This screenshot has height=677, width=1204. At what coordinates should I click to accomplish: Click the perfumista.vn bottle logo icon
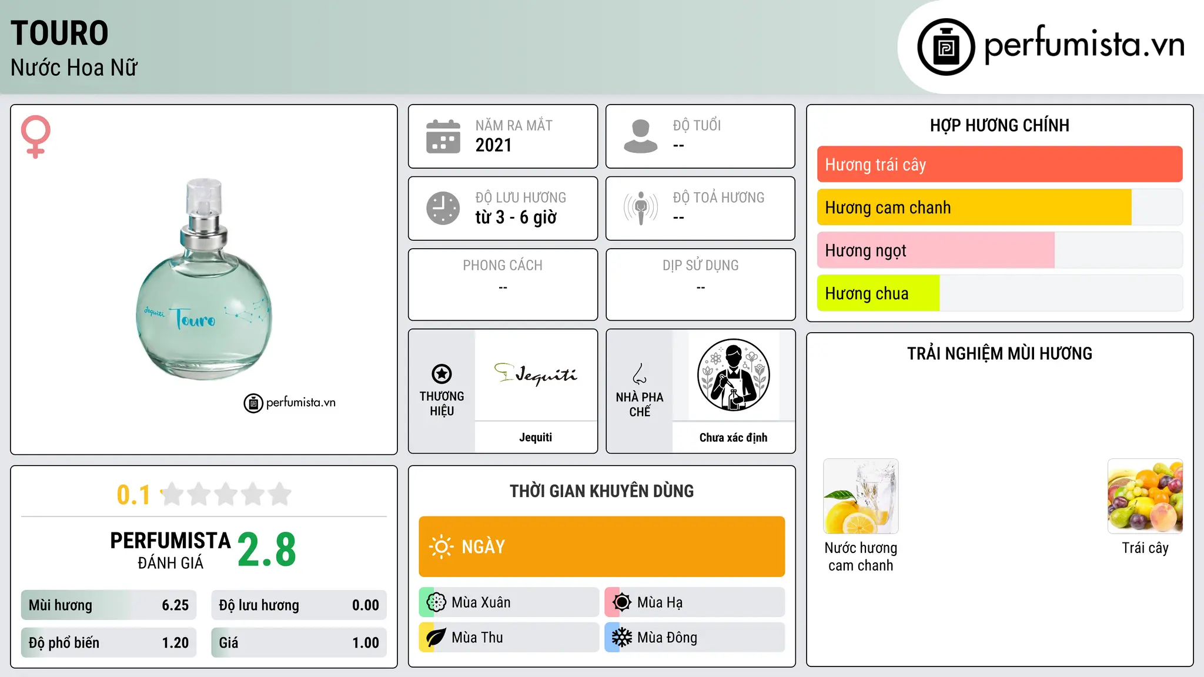click(x=946, y=47)
